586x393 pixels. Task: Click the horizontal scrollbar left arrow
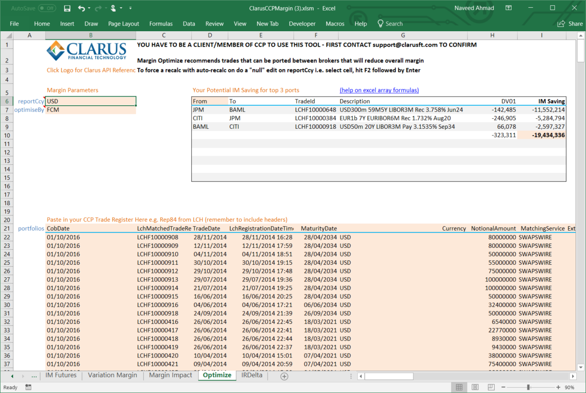coord(361,376)
